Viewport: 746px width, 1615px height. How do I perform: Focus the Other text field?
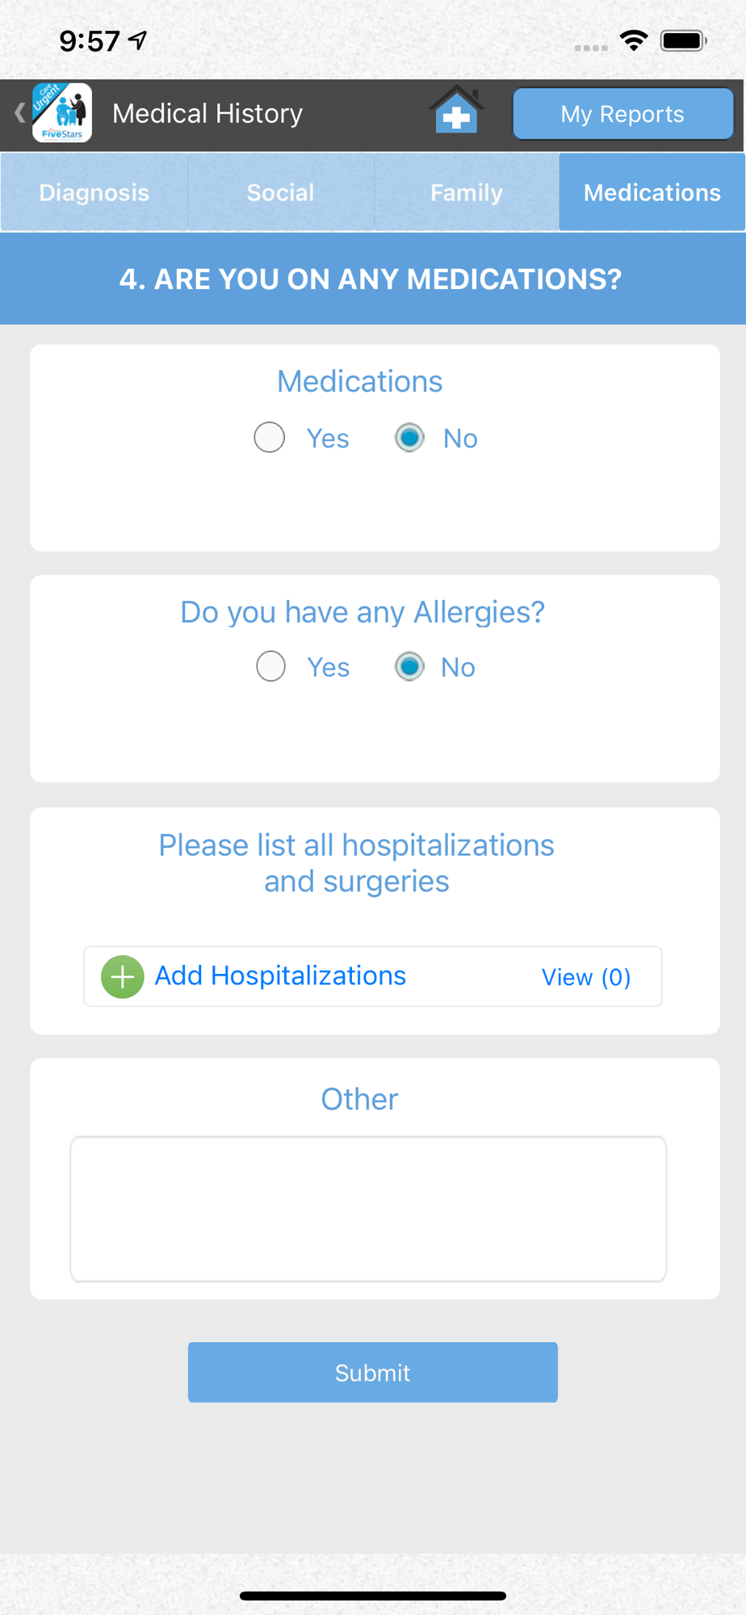[x=368, y=1209]
